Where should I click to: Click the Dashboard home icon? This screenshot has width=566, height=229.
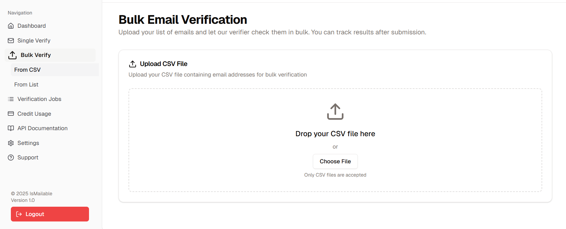tap(11, 26)
